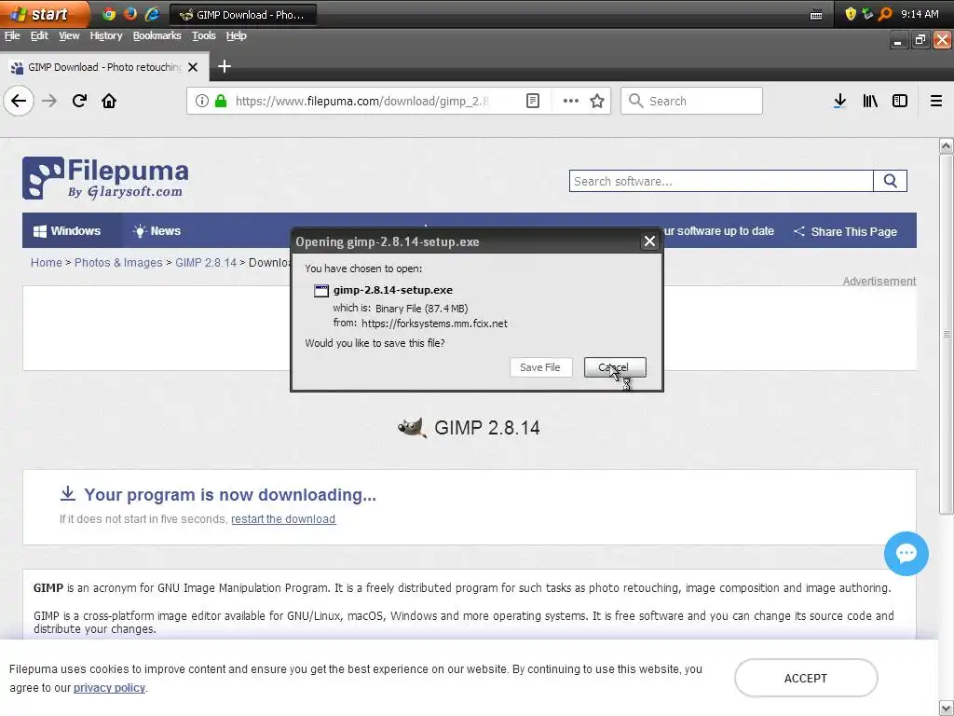This screenshot has width=954, height=716.
Task: Click the GIMP 2.8.14 heading
Action: pos(486,427)
